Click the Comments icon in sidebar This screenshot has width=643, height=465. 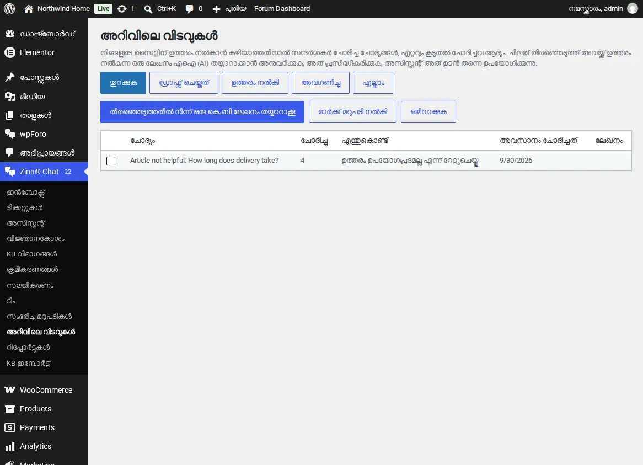[x=10, y=153]
